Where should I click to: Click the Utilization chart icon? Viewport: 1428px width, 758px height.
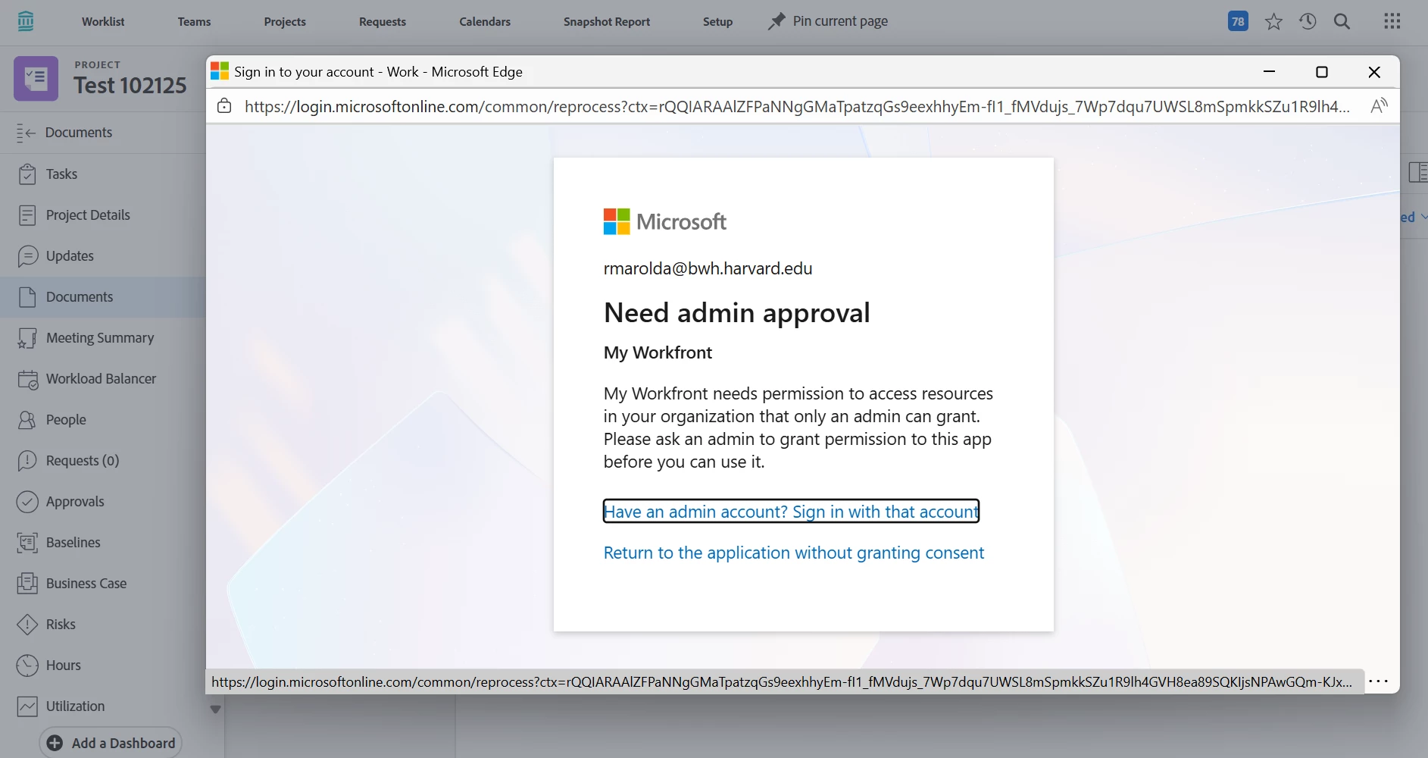27,706
